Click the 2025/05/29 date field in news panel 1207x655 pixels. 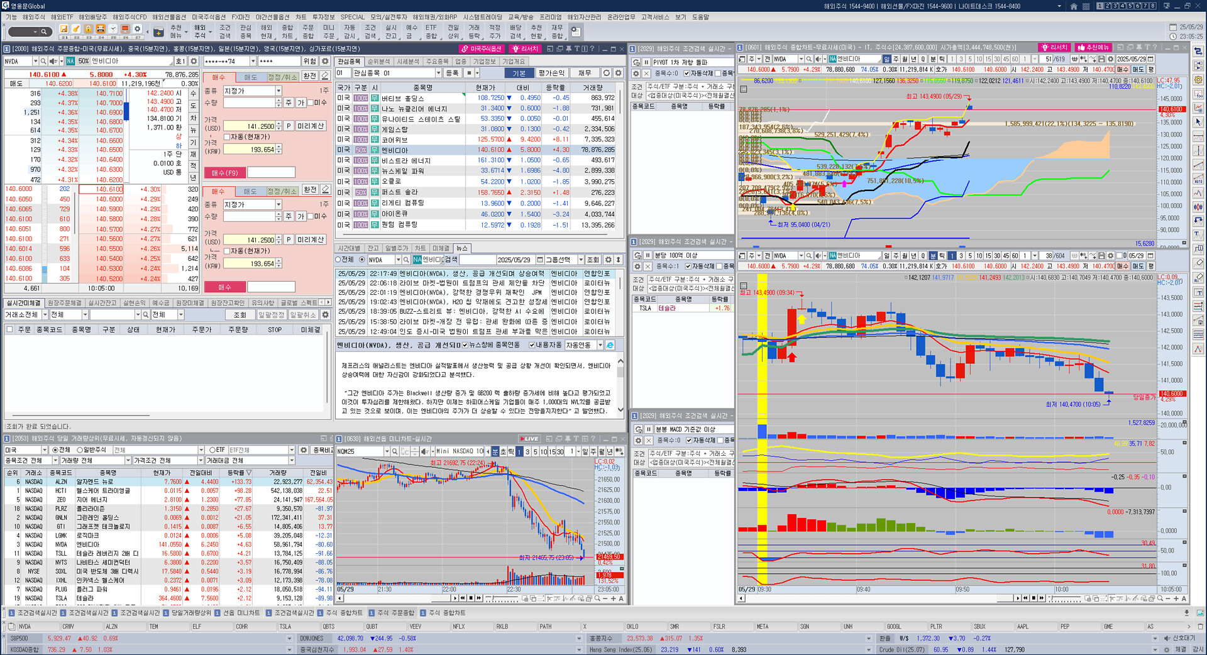pos(515,260)
